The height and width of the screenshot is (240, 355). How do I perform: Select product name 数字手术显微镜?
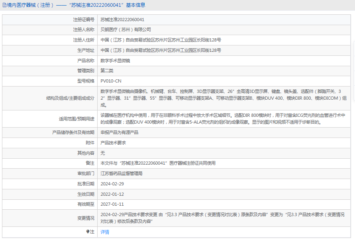(x=115, y=61)
